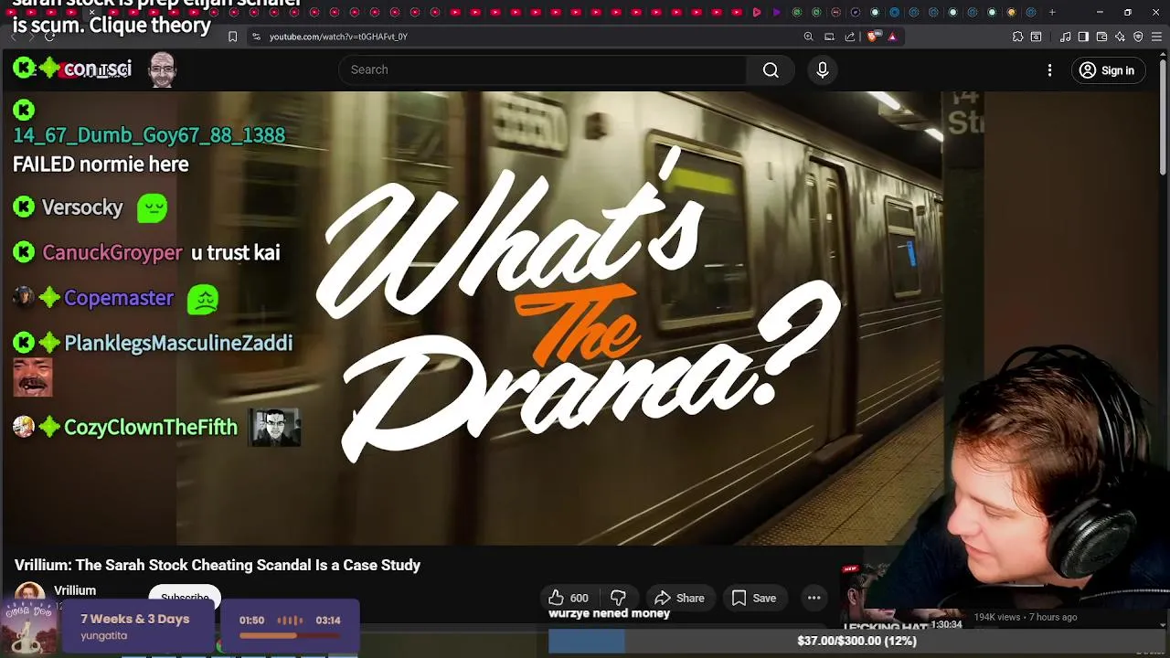Open the browser hamburger main menu
The image size is (1170, 658).
point(1156,37)
